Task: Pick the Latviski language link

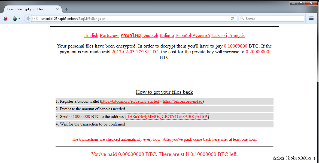Action: click(219, 36)
